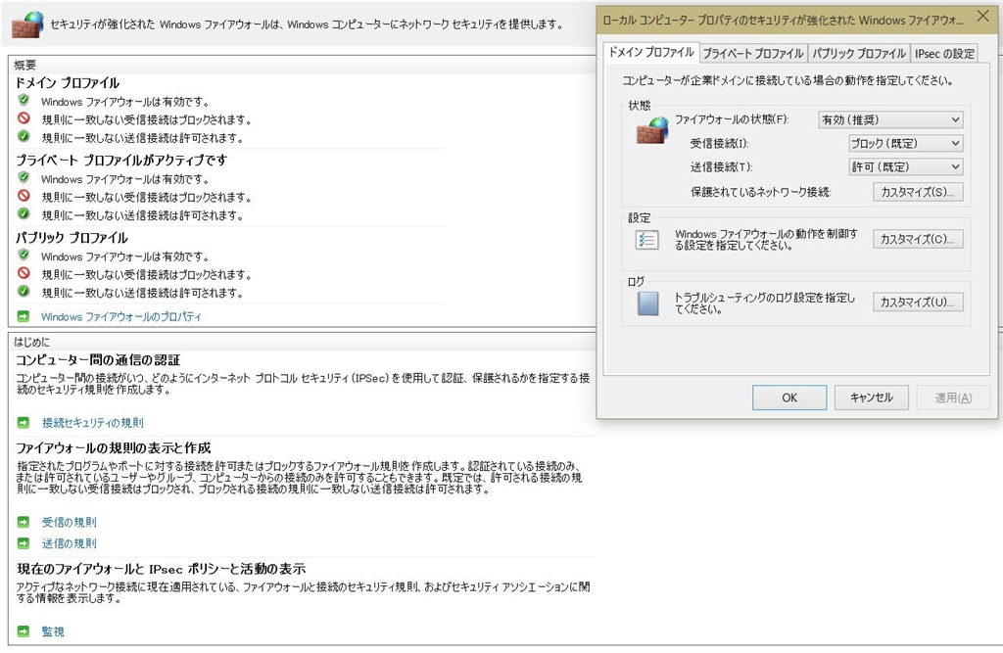
Task: Open 送信の規則 link
Action: point(70,543)
